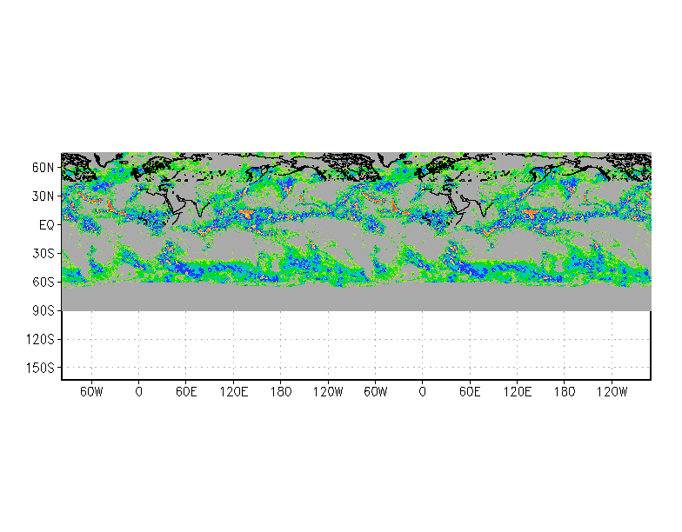The width and height of the screenshot is (682, 532).
Task: Click the 60S latitude label
Action: pyautogui.click(x=43, y=282)
